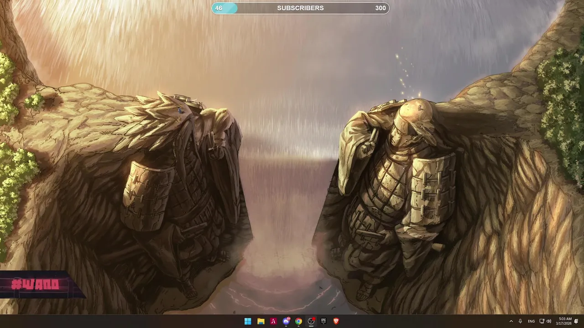Open the volume speaker tray icon
Image resolution: width=584 pixels, height=328 pixels.
click(549, 321)
